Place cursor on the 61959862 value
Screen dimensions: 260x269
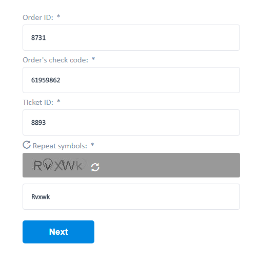pos(46,80)
